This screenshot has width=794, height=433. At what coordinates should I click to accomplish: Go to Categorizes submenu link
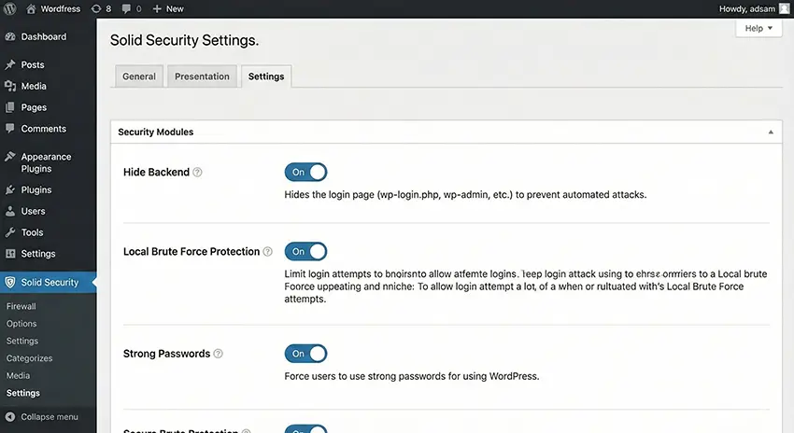click(x=29, y=358)
